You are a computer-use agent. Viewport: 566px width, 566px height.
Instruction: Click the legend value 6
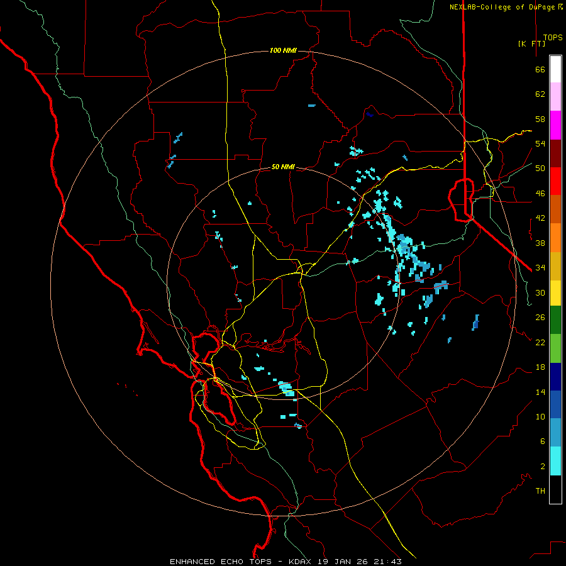click(x=543, y=441)
